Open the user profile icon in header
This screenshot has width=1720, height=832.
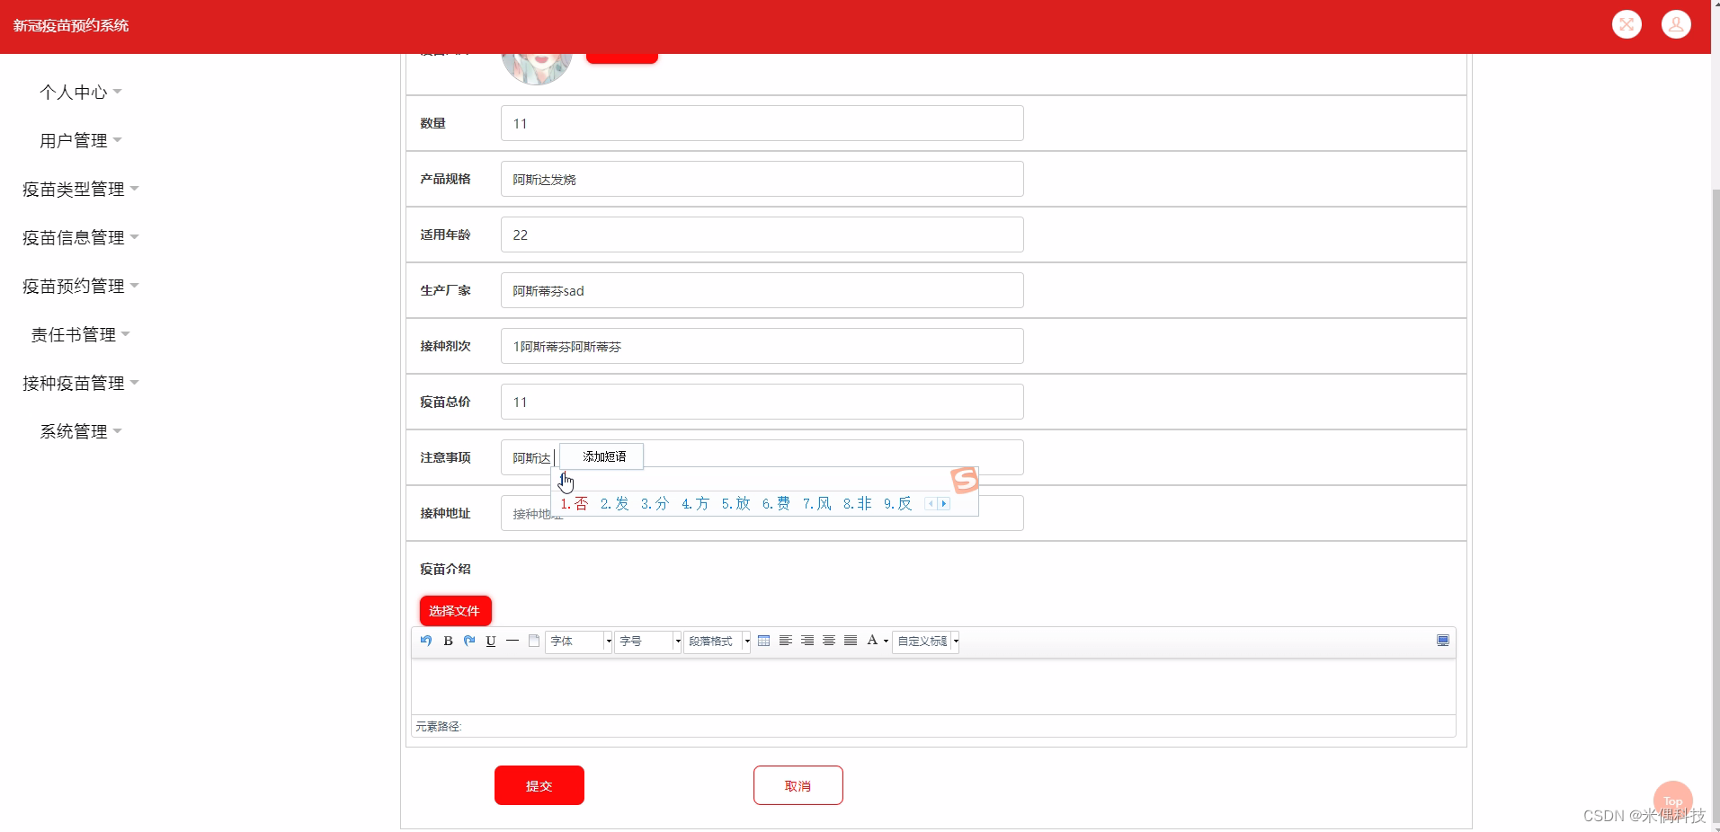(x=1676, y=24)
